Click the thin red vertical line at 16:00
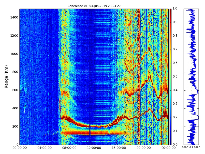The height and width of the screenshot is (154, 205). tap(116, 77)
